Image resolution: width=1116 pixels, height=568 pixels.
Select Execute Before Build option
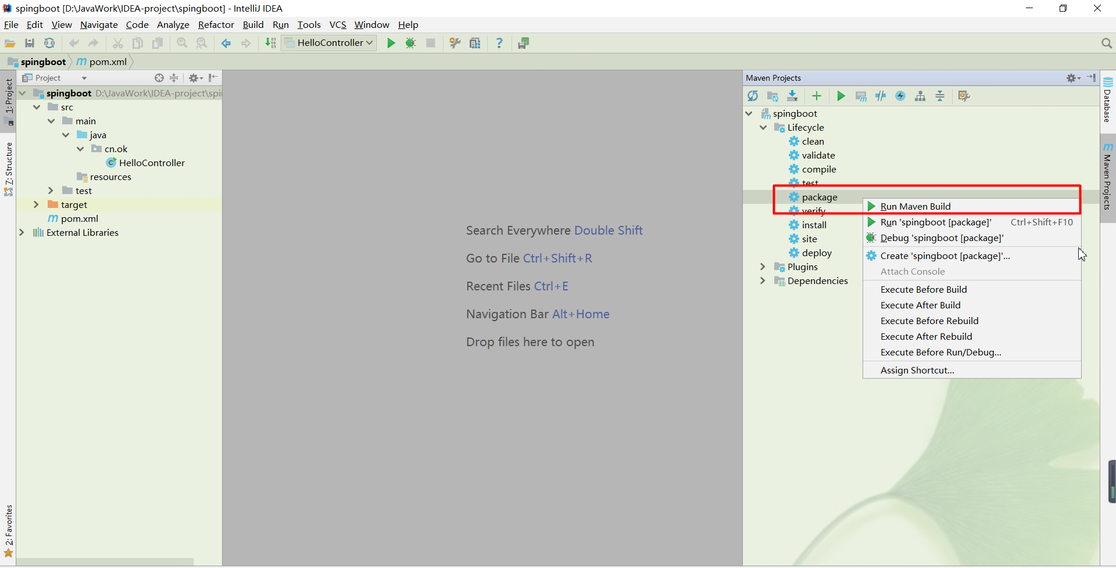tap(972, 289)
